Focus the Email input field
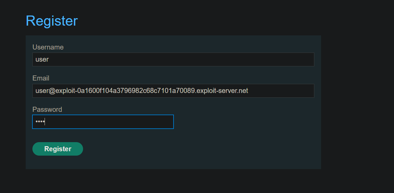The image size is (394, 193). click(x=173, y=91)
